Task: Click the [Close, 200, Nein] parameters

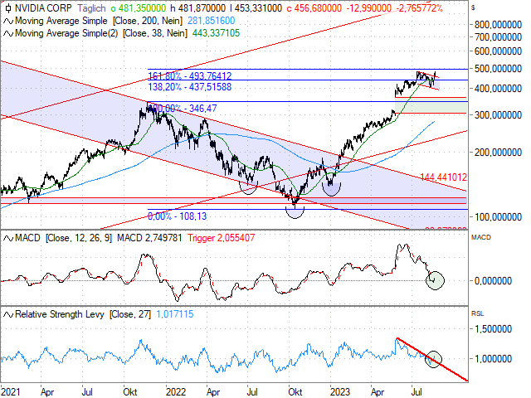Action: pos(148,21)
